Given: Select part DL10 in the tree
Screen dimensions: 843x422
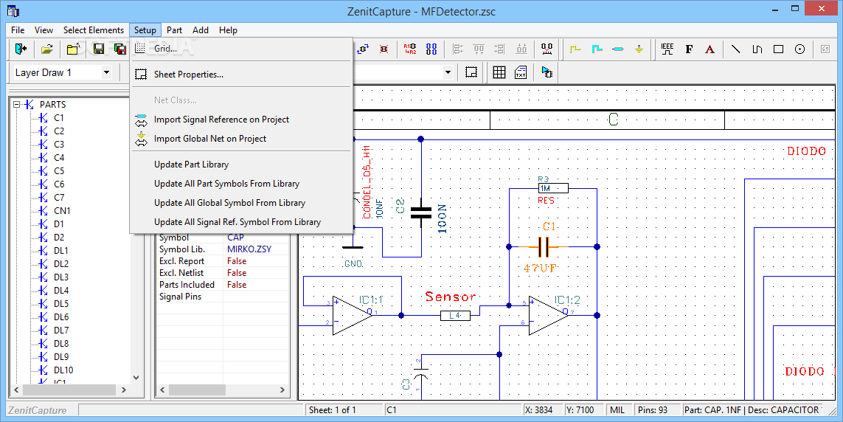Looking at the screenshot, I should (x=63, y=370).
